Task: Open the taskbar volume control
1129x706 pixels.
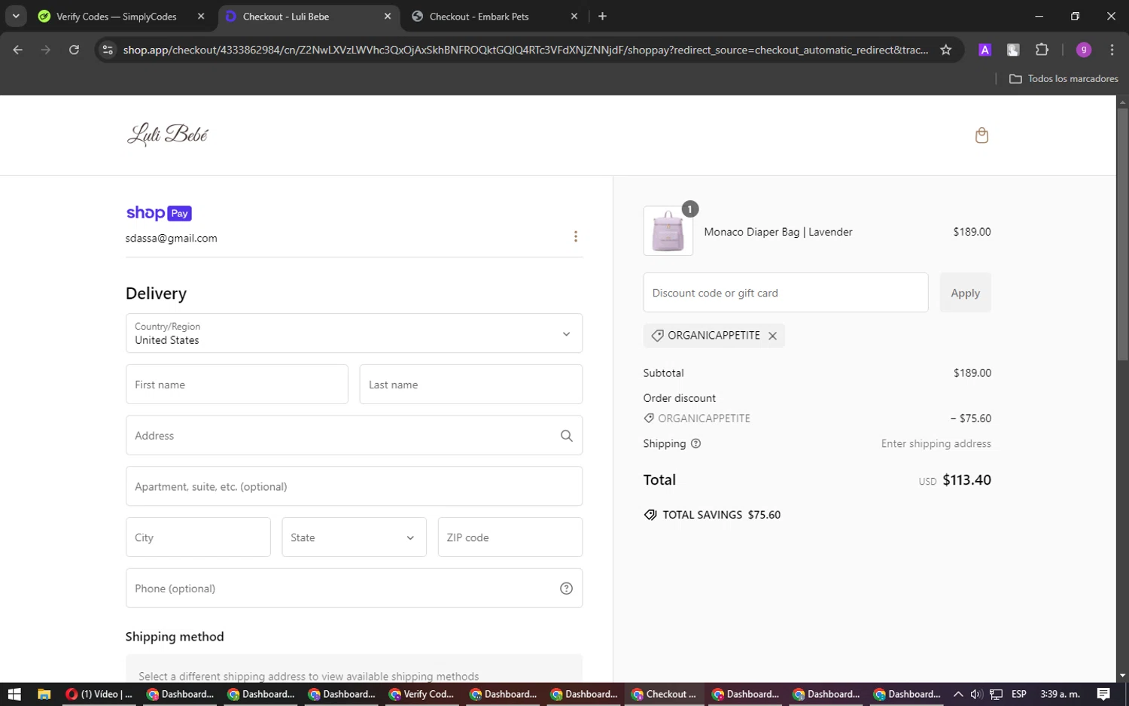Action: tap(976, 694)
